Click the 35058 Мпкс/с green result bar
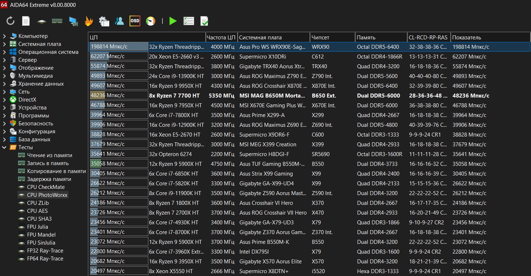Image resolution: width=531 pixels, height=276 pixels. 119,164
